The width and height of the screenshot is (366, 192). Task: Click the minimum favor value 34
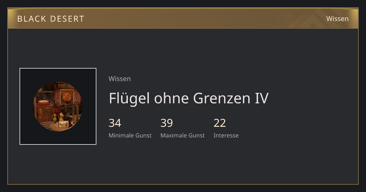pos(115,123)
